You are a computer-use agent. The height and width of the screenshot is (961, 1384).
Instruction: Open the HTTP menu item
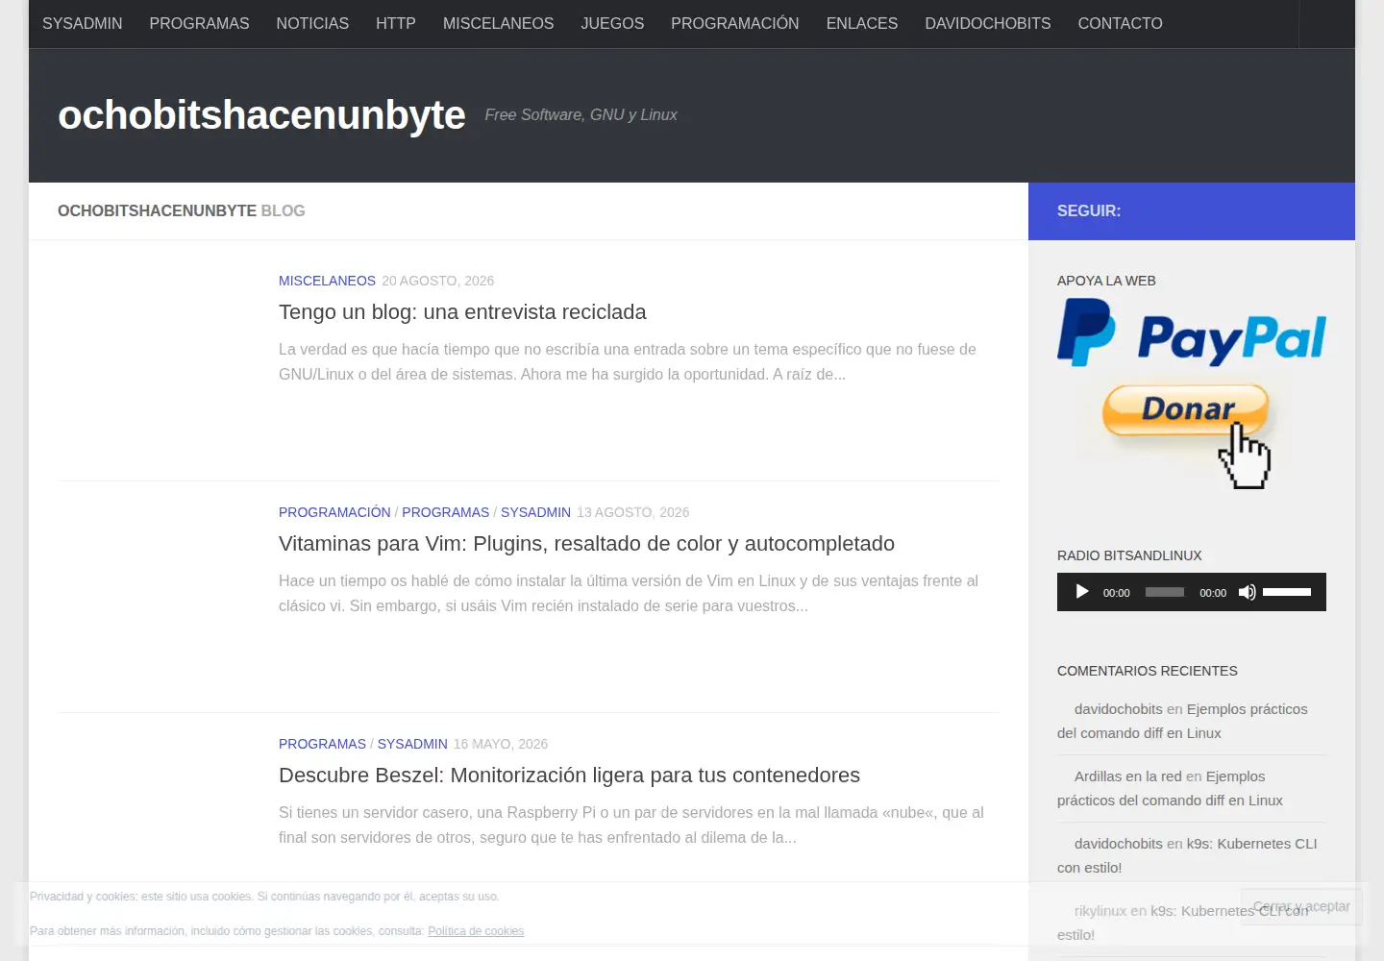tap(396, 23)
